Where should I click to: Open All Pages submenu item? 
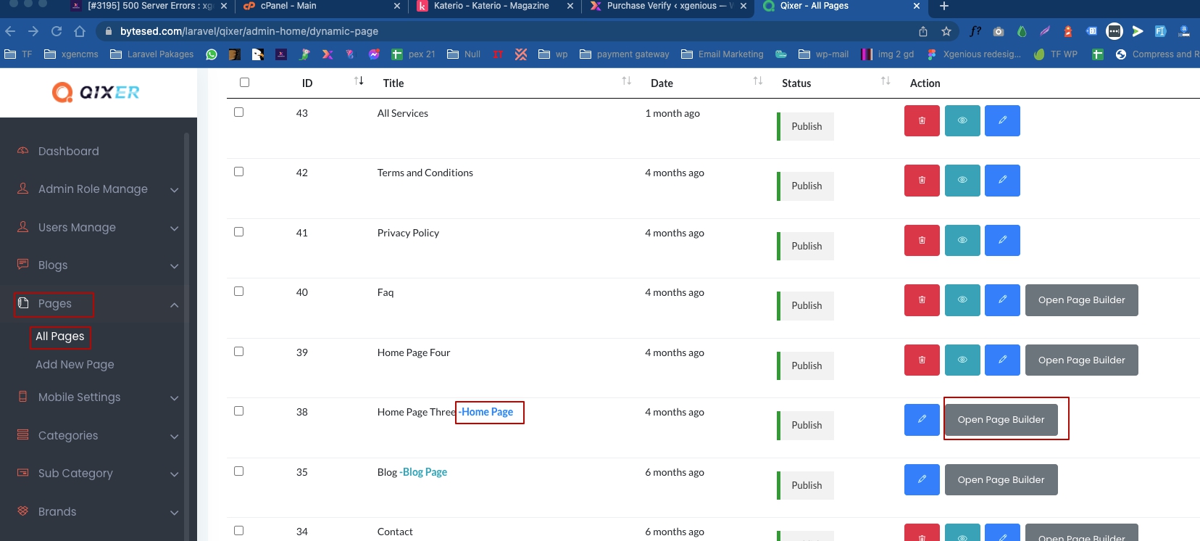coord(60,336)
